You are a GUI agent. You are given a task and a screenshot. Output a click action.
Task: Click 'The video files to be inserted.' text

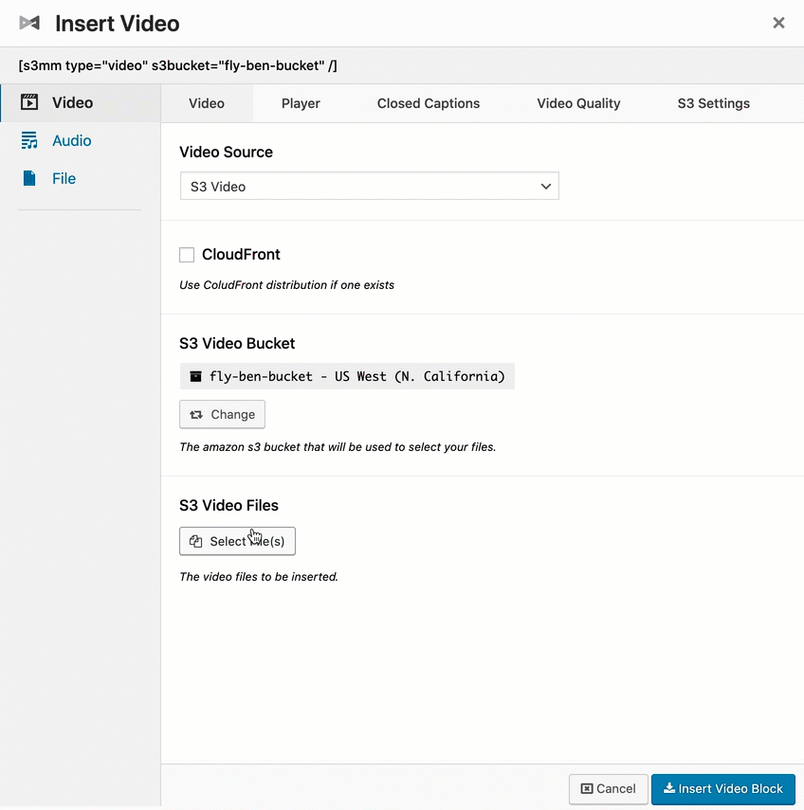[x=259, y=577]
